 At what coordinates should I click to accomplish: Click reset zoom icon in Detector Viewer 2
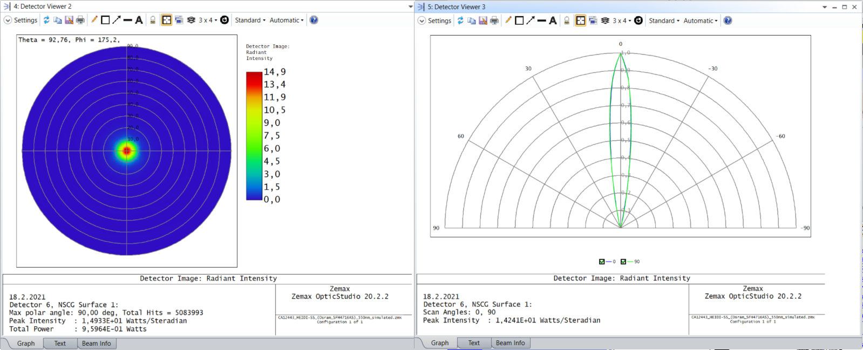225,20
